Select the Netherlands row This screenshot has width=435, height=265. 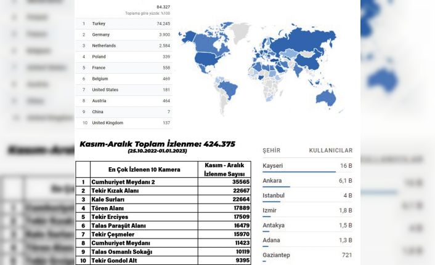pyautogui.click(x=123, y=45)
